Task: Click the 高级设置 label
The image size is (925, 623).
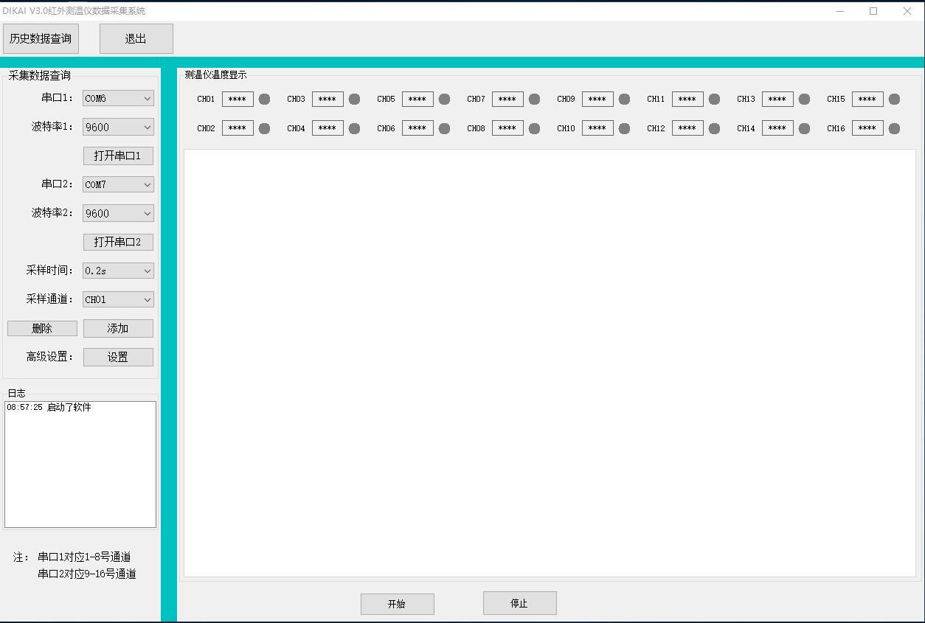Action: [x=50, y=357]
